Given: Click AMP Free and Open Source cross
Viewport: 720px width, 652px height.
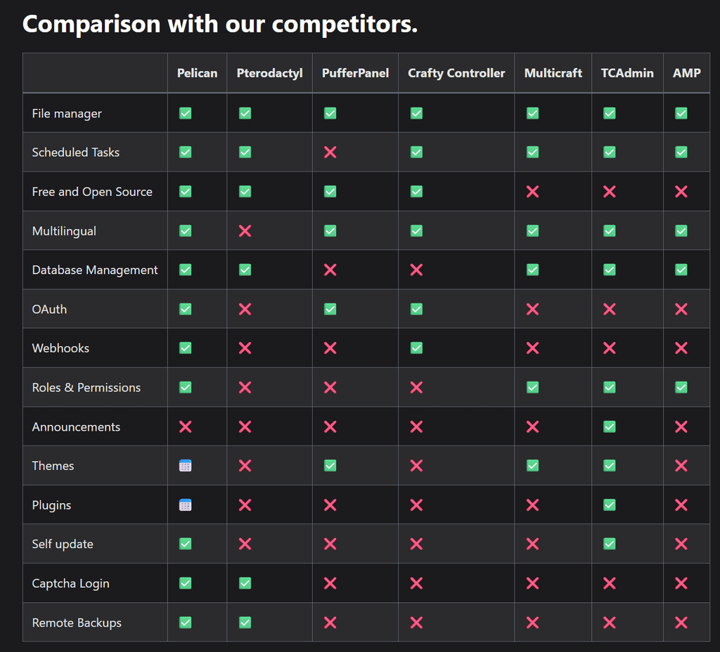Looking at the screenshot, I should pos(681,191).
